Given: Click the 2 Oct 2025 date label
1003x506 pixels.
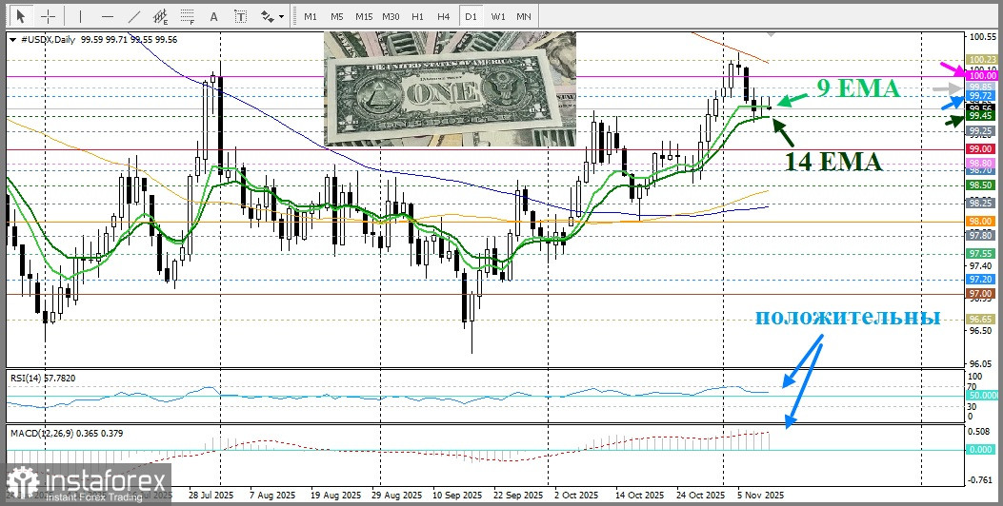Looking at the screenshot, I should 576,496.
